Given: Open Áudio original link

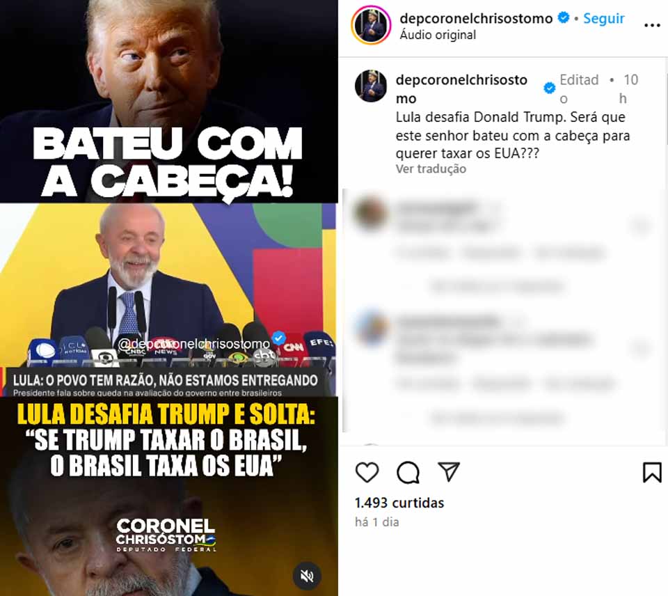Looking at the screenshot, I should coord(438,35).
